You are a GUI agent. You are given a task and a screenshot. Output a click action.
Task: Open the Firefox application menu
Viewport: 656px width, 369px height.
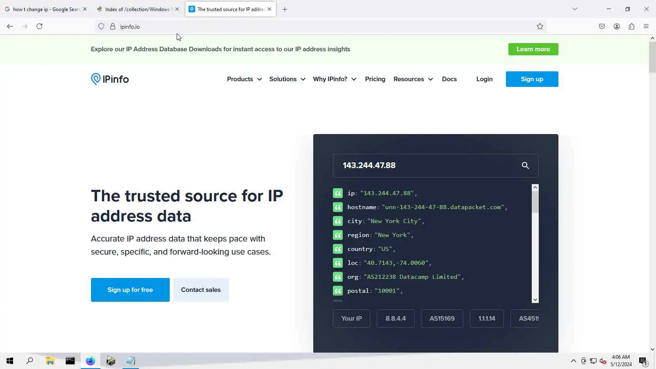[x=646, y=27]
